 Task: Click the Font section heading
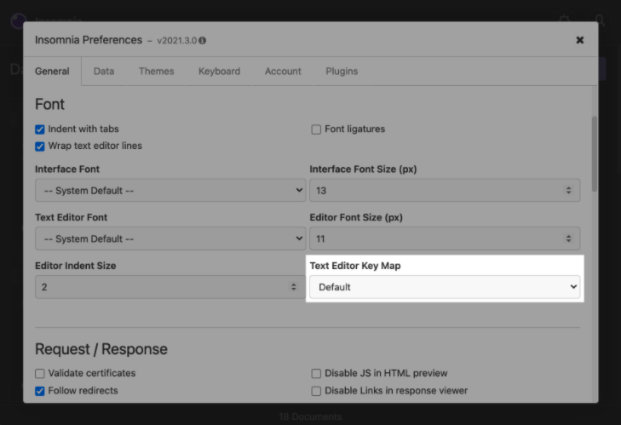[49, 104]
